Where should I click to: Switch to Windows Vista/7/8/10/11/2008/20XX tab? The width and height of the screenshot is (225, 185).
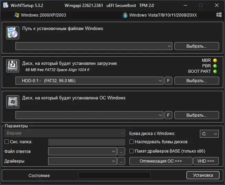[160, 15]
